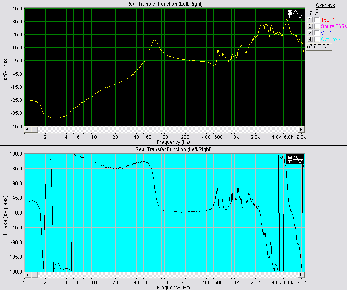Enable the 150_1 overlay checkbox
The image size is (347, 290).
coord(317,20)
